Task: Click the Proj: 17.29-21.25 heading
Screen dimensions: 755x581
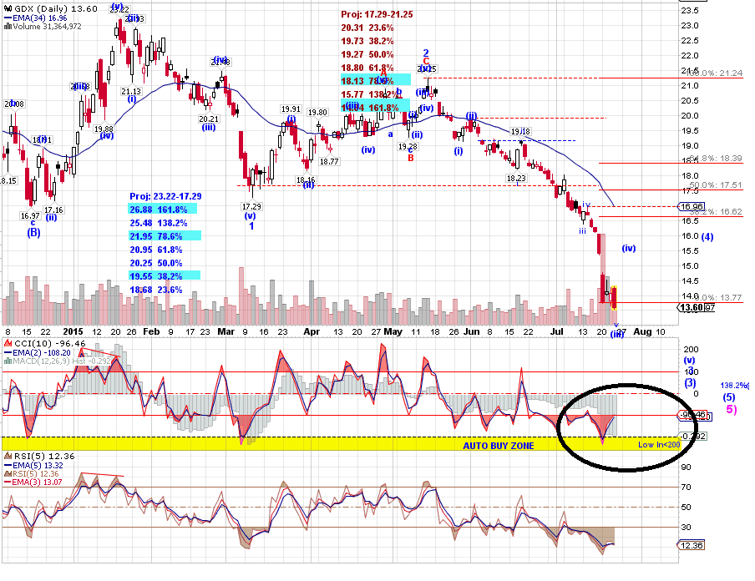Action: [x=377, y=14]
